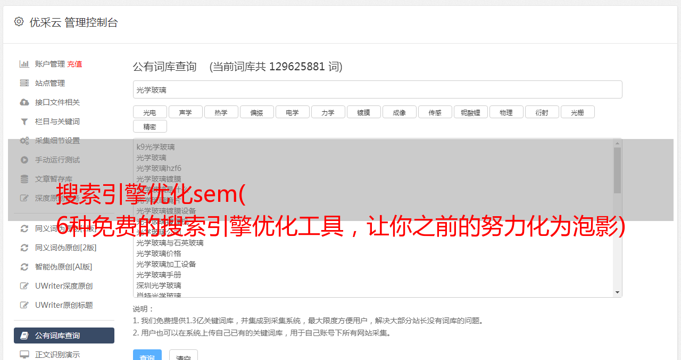
Task: Open 账户管理 bar chart icon
Action: (x=24, y=64)
